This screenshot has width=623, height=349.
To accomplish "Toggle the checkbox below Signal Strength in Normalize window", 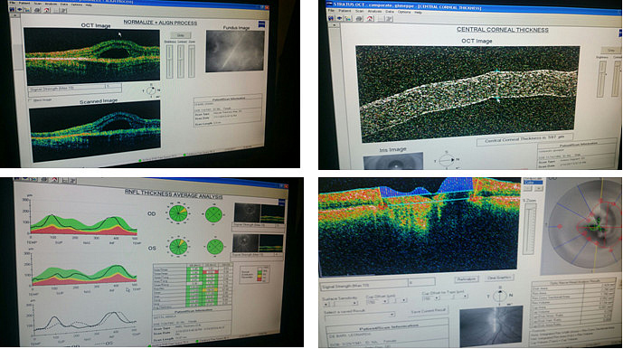I will click(x=31, y=100).
